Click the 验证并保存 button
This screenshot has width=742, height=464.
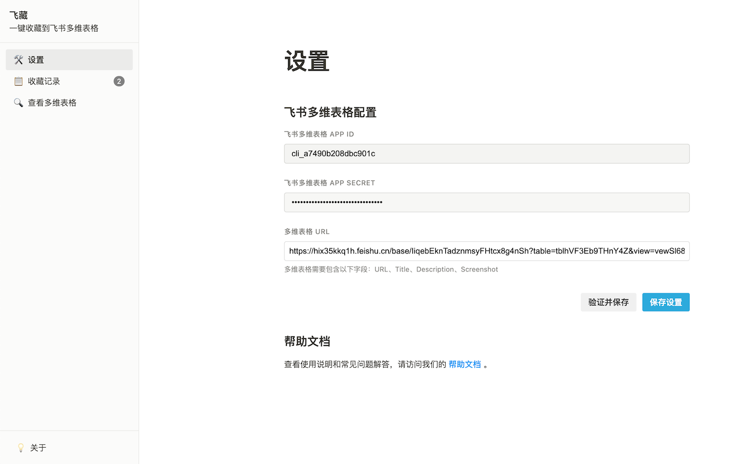point(609,302)
